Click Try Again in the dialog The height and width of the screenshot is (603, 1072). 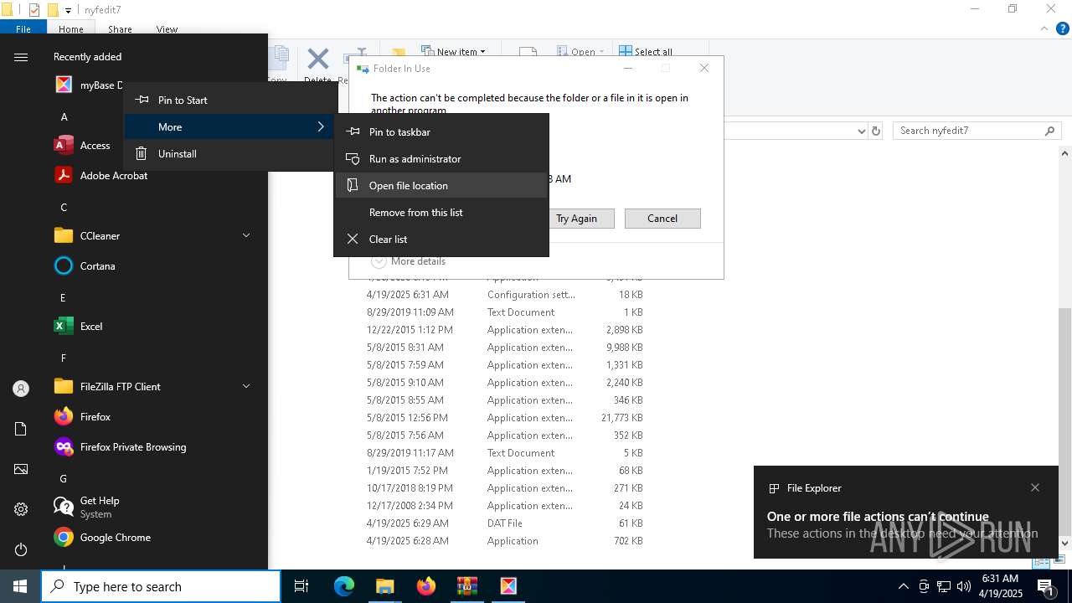pyautogui.click(x=577, y=219)
